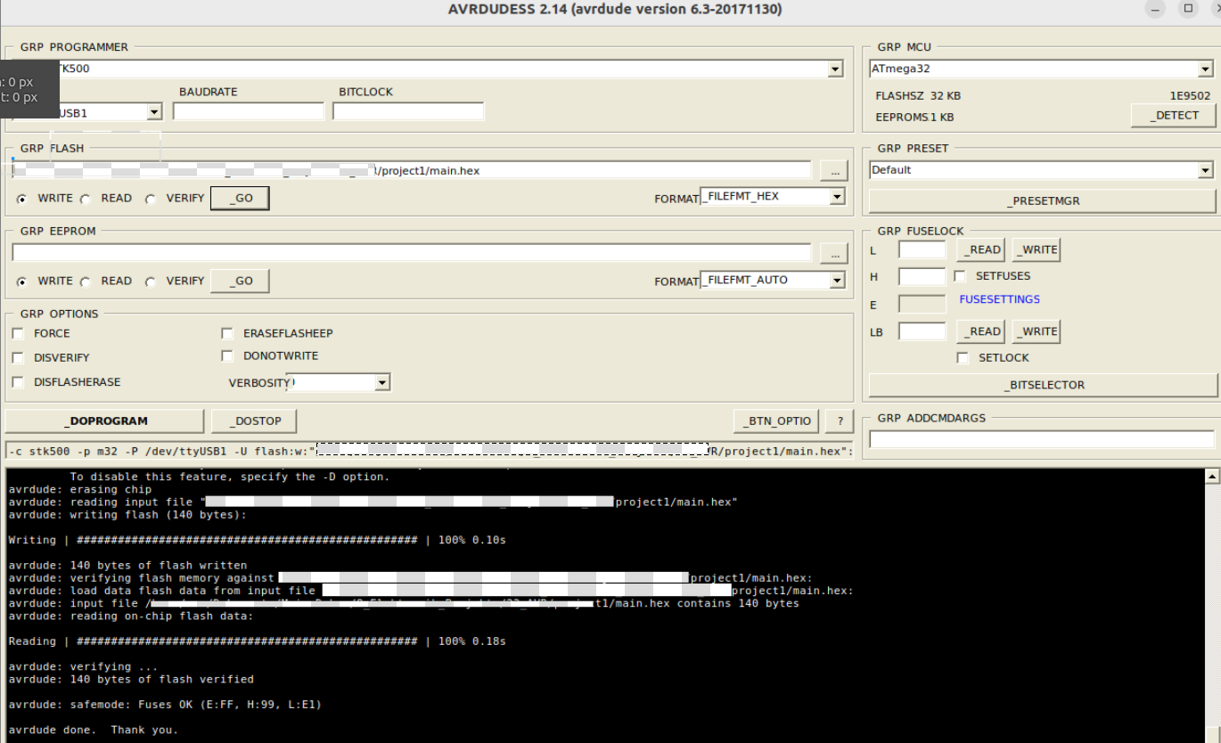Click 'safemode: Fuses OK' console line
The image size is (1221, 743).
tap(165, 705)
